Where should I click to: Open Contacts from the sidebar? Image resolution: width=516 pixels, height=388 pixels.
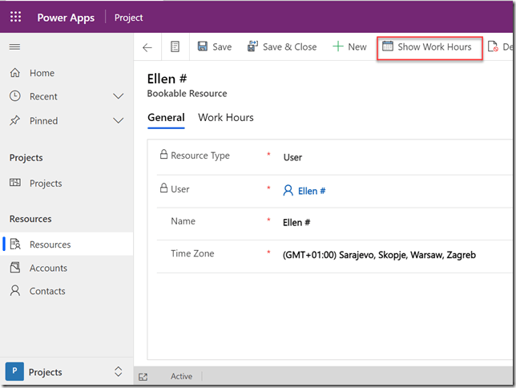(x=47, y=292)
